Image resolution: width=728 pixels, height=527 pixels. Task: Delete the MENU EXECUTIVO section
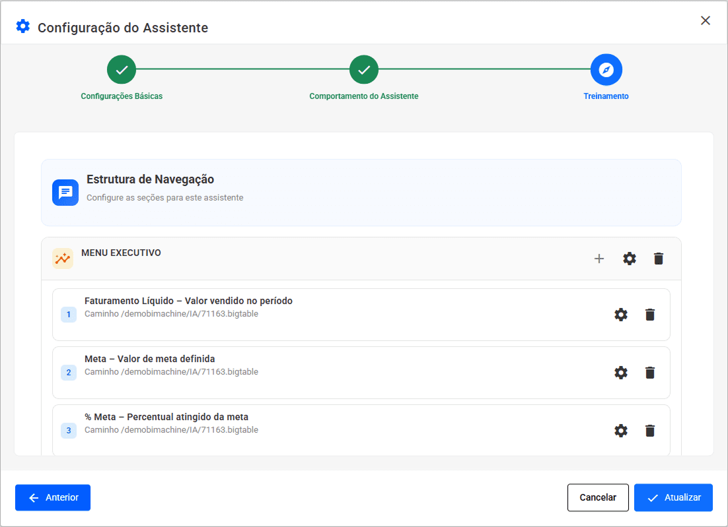tap(659, 259)
